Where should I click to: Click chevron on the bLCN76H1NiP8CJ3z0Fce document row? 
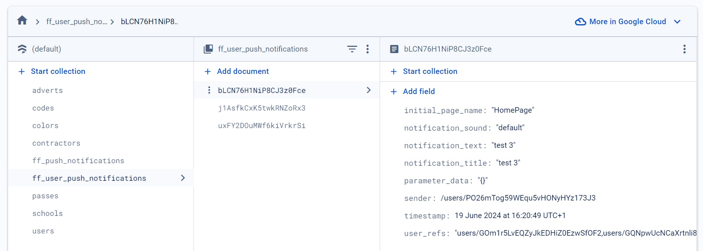click(x=368, y=90)
